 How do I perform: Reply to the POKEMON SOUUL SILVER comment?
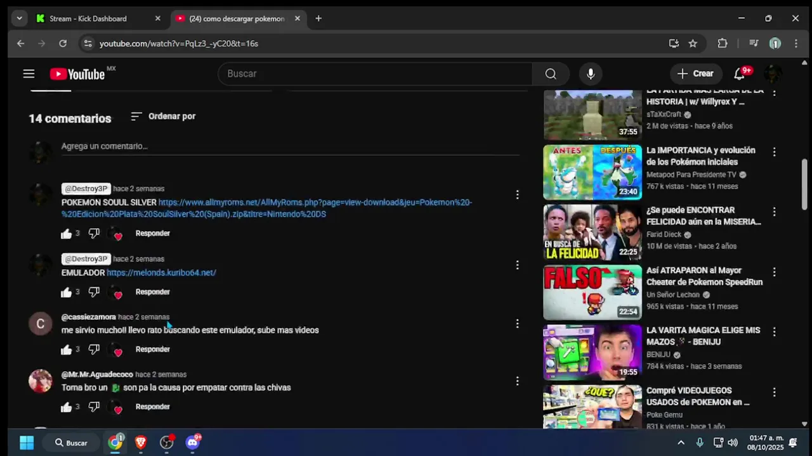pyautogui.click(x=153, y=234)
